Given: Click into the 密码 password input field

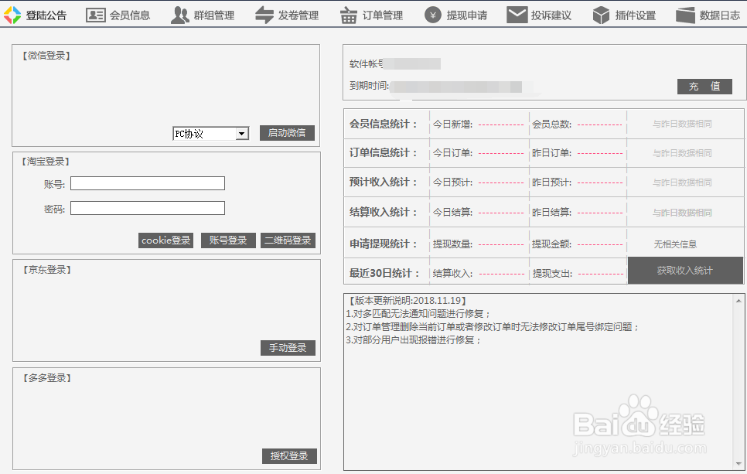Looking at the screenshot, I should pos(147,208).
